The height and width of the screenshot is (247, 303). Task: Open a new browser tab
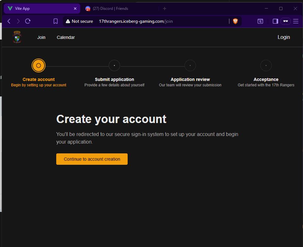coord(165,9)
